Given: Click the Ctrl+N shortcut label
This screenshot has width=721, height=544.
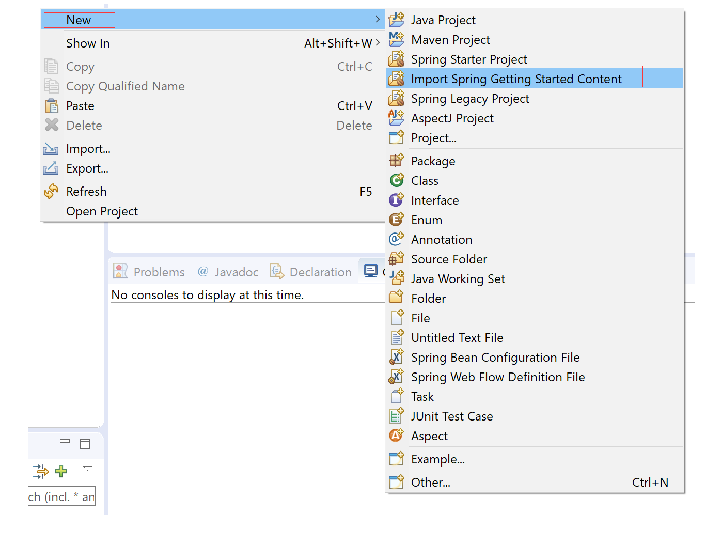Looking at the screenshot, I should point(650,483).
